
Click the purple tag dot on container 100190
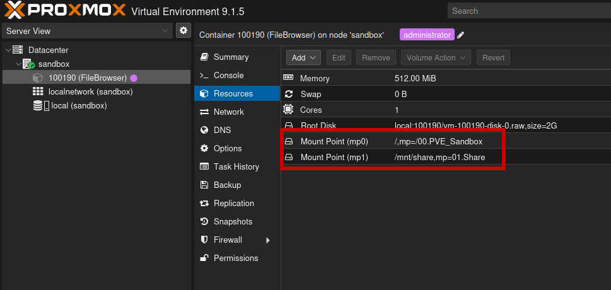click(x=134, y=78)
